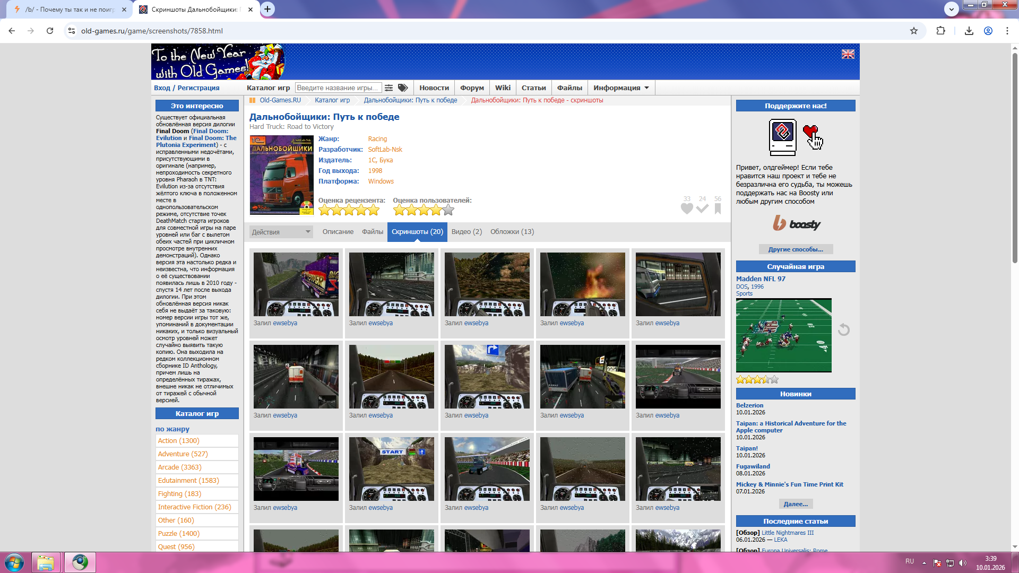Image resolution: width=1019 pixels, height=573 pixels.
Task: Switch to the Обложки (13) tab
Action: tap(512, 232)
